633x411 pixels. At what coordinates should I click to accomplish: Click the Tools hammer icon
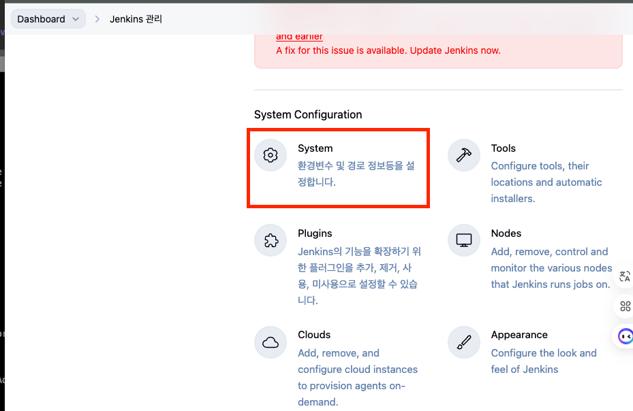click(x=464, y=155)
